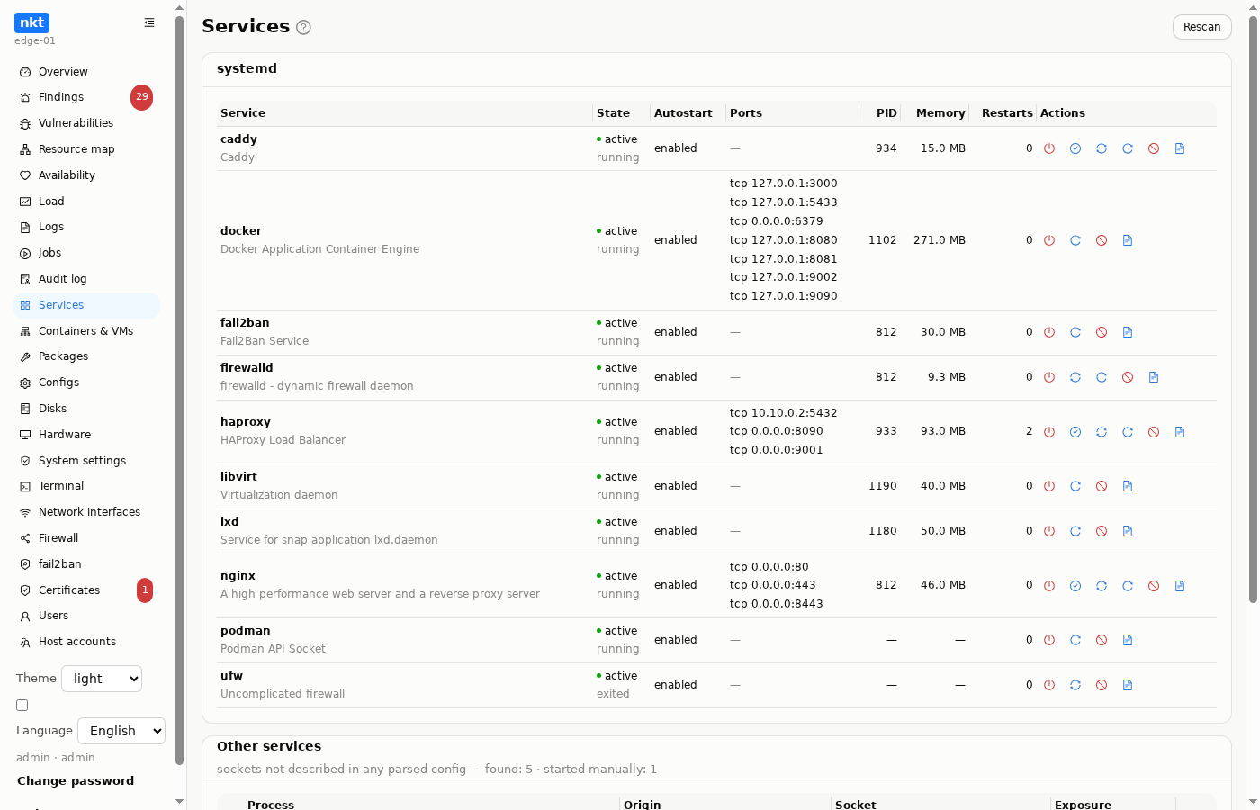Restart the fail2ban service via the circular arrow
1260x810 pixels.
pos(1075,332)
